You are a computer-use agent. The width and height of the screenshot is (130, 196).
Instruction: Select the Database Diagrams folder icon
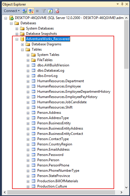[x=28, y=44]
